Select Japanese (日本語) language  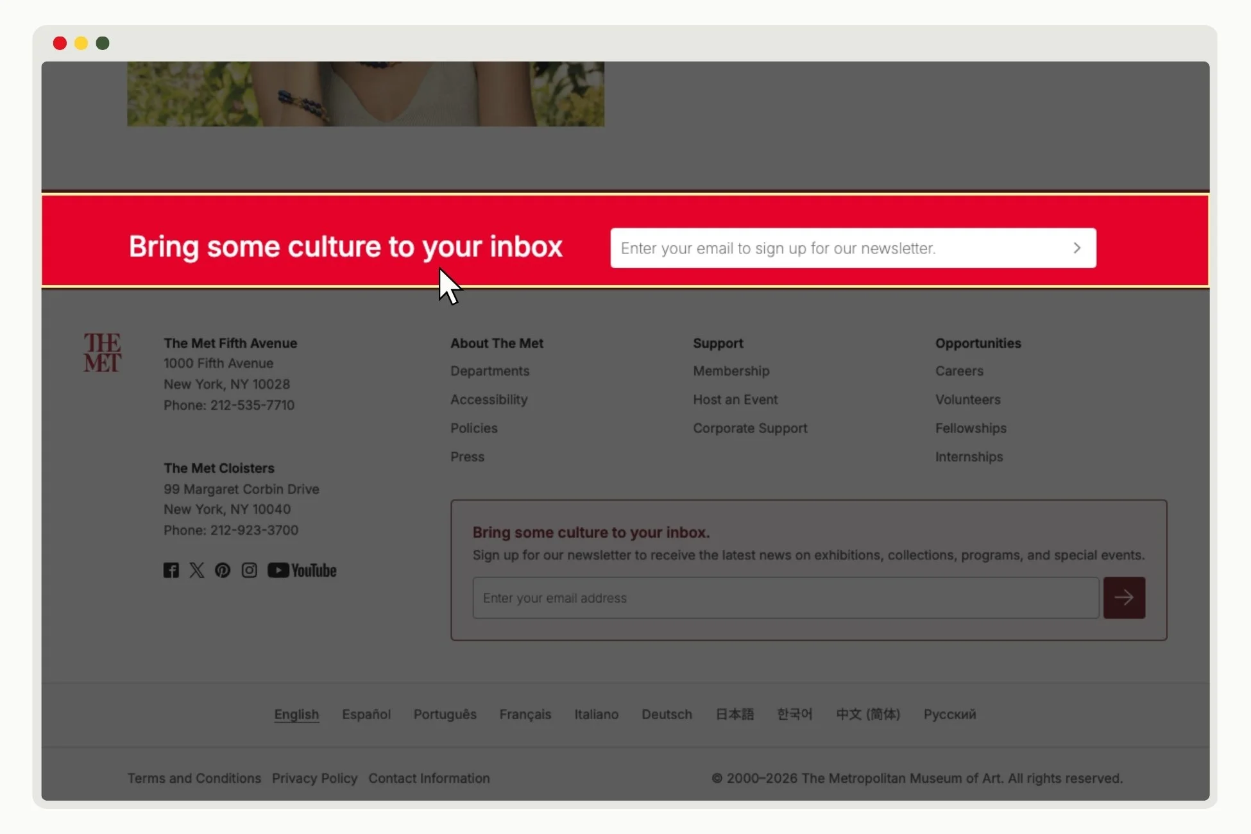735,714
